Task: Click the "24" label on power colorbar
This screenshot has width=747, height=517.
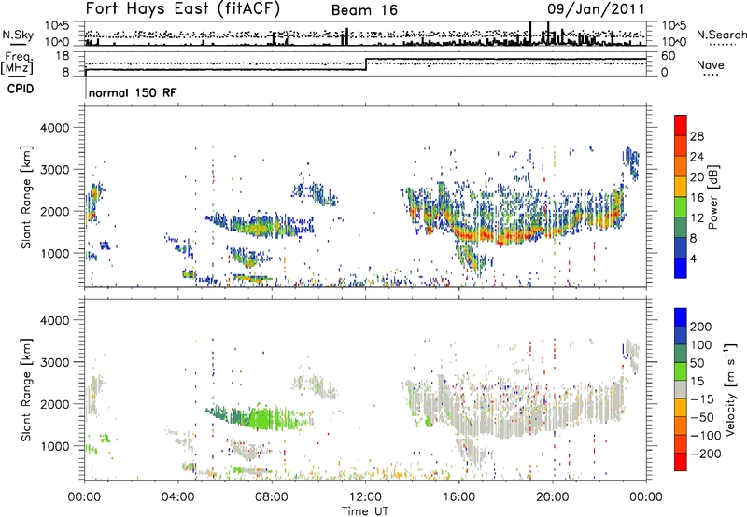Action: pos(697,157)
